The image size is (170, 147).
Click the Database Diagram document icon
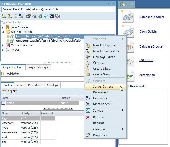coord(127,17)
